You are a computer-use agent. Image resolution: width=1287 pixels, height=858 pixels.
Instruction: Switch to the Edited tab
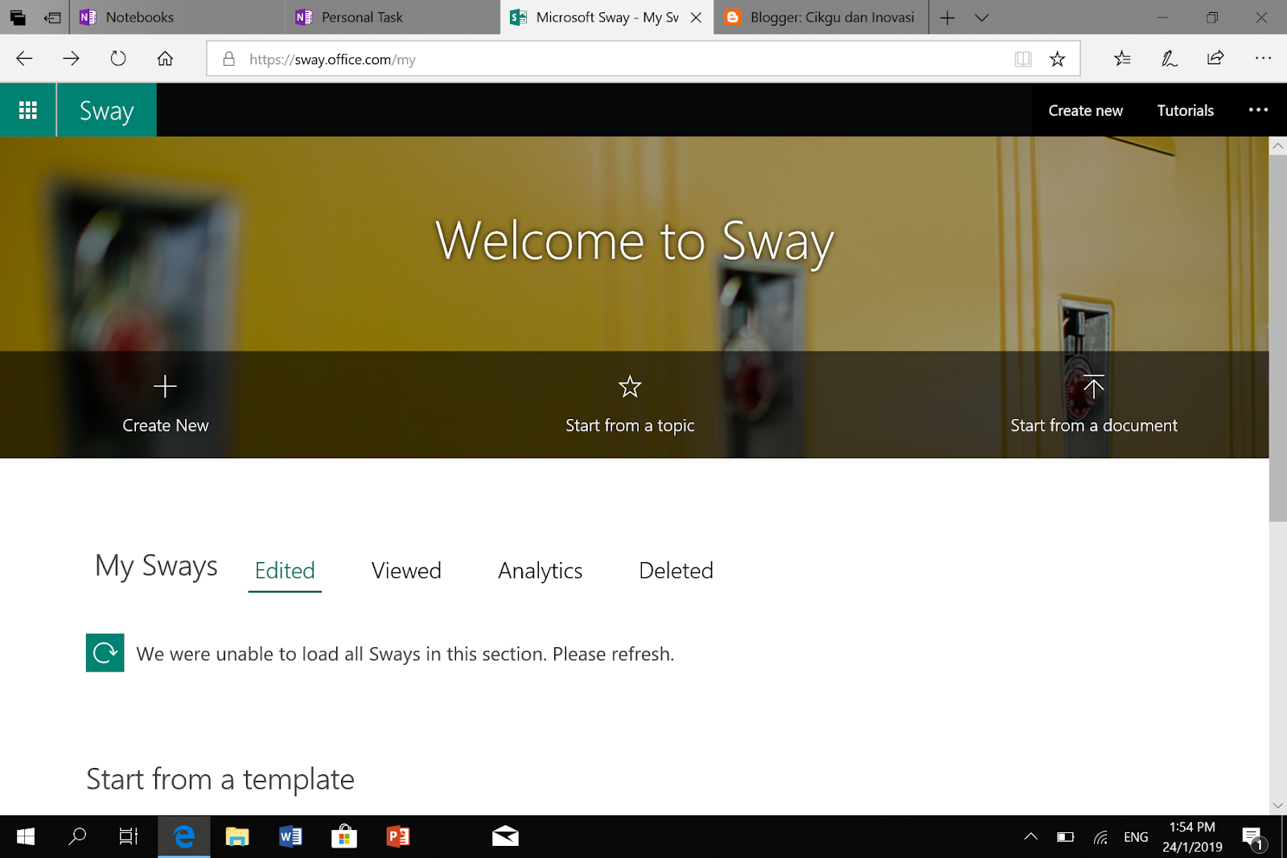pos(285,571)
